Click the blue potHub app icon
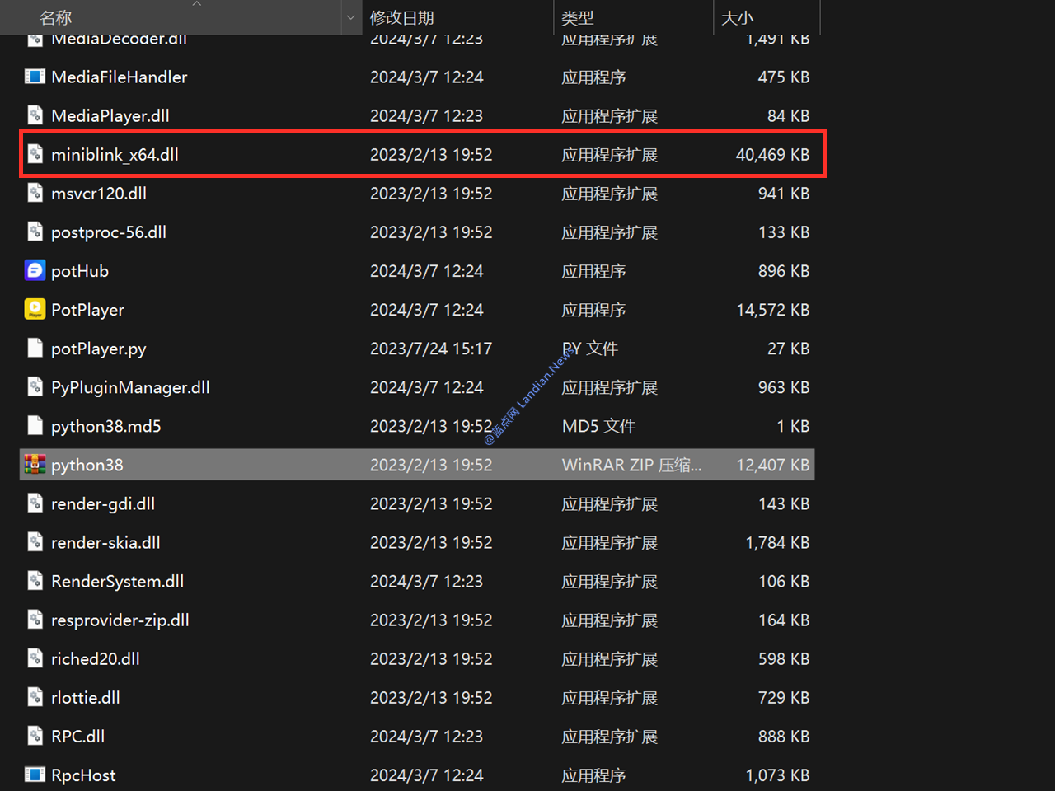The width and height of the screenshot is (1055, 791). pyautogui.click(x=35, y=270)
